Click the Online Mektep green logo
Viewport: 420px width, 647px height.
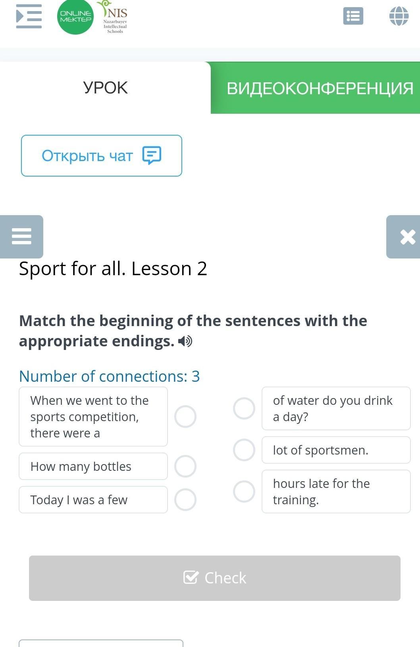pyautogui.click(x=75, y=17)
